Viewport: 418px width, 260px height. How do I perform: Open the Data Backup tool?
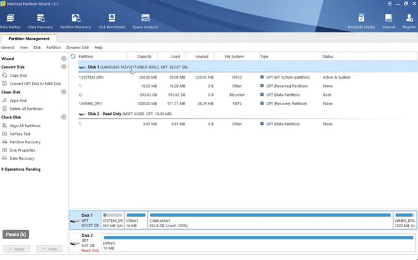click(x=10, y=21)
